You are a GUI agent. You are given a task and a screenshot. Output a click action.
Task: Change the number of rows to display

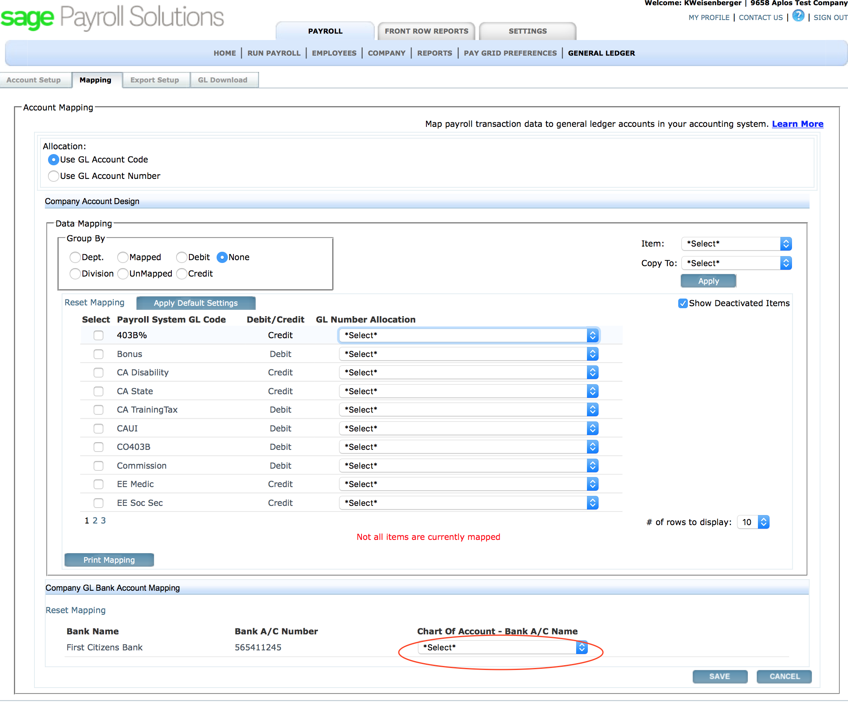click(x=753, y=523)
